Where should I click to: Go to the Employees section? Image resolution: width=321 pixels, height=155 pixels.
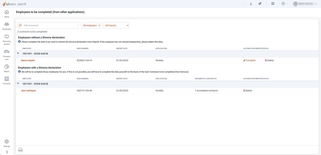click(7, 25)
